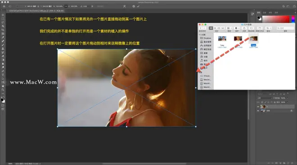Select the Move tool in the toolbar
Image resolution: width=297 pixels, height=165 pixels.
click(x=3, y=15)
